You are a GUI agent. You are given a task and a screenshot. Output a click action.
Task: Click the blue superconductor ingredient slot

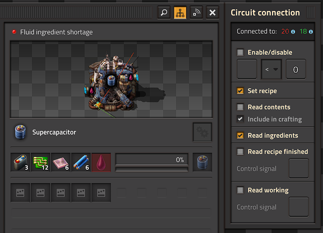tap(81, 162)
